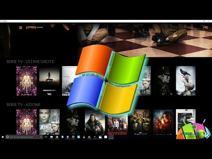
Task: Open the Taboo poster in Azione row
Action: 72,122
